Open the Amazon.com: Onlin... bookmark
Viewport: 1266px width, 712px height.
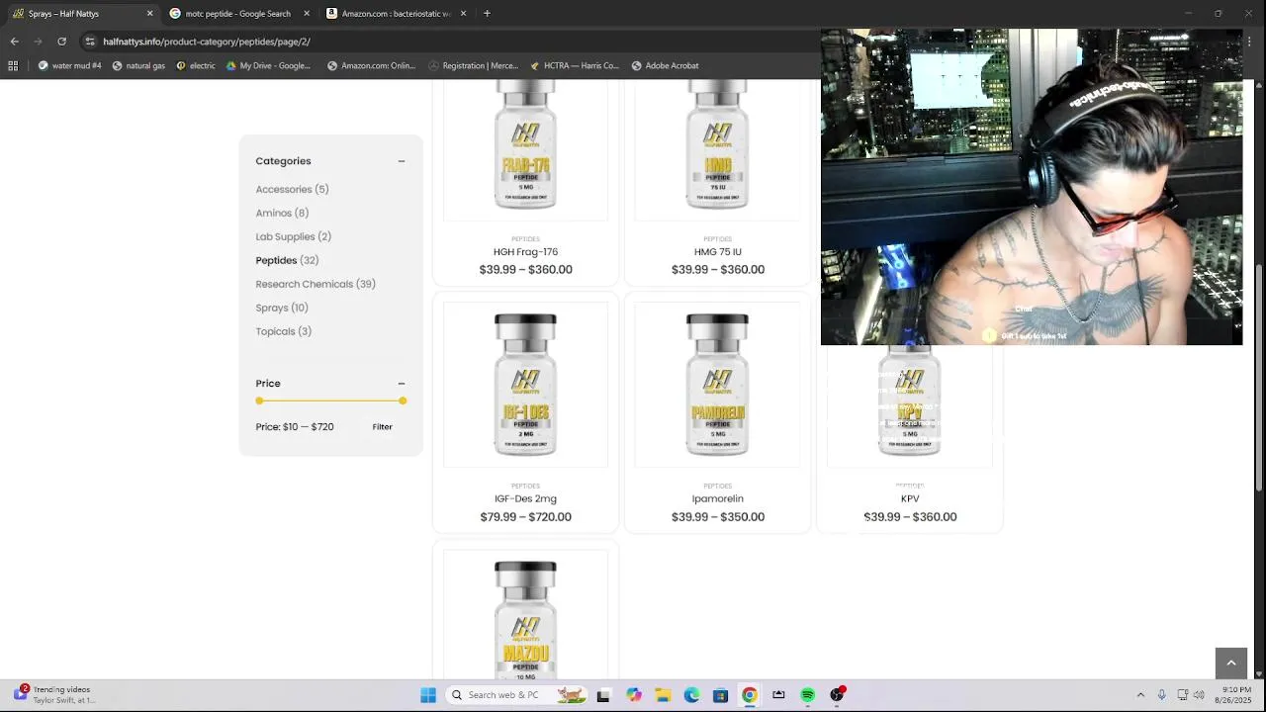pos(371,66)
